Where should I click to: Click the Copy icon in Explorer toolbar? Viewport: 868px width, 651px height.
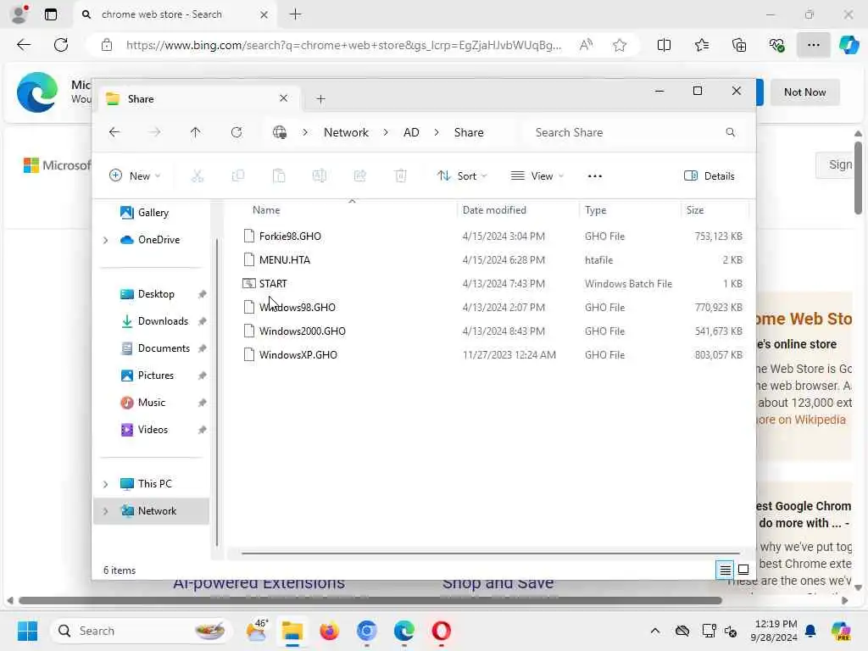pyautogui.click(x=238, y=176)
